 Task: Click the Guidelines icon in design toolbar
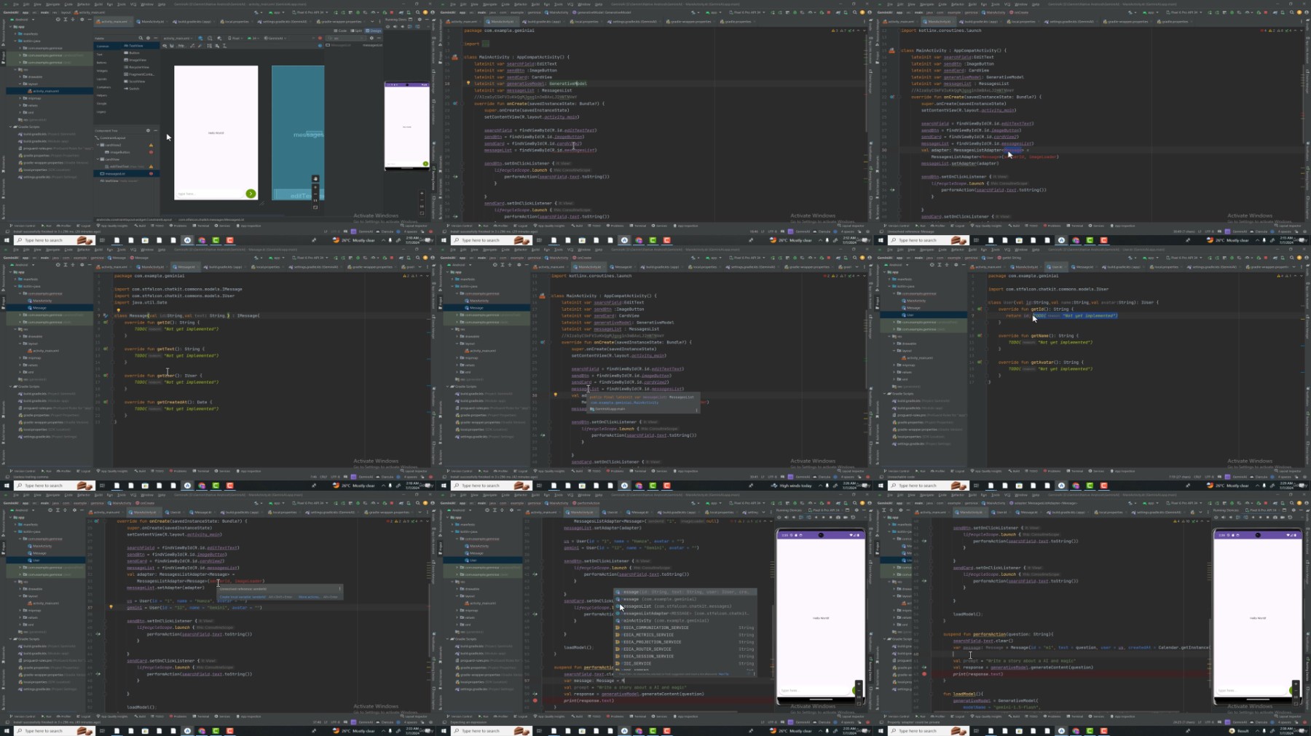coord(224,46)
